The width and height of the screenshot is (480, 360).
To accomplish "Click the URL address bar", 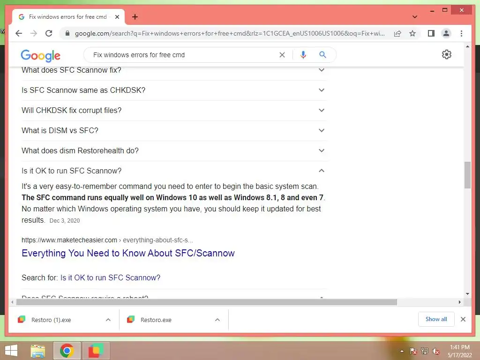I will coord(230,33).
